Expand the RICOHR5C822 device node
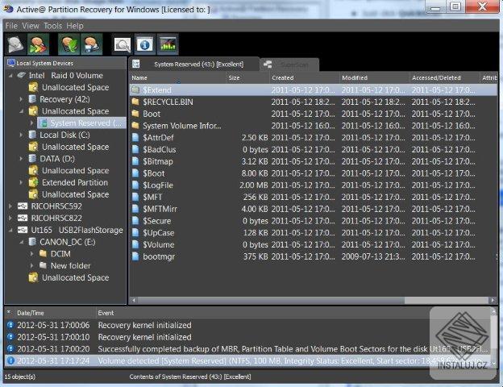Viewport: 503px width, 387px height. pyautogui.click(x=10, y=218)
